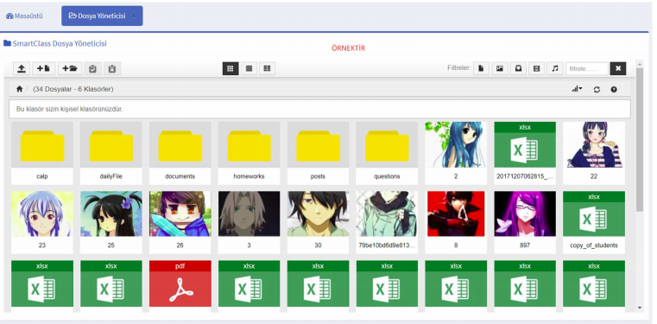Select image thumbnail named 8
Image resolution: width=657 pixels, height=324 pixels.
point(456,213)
